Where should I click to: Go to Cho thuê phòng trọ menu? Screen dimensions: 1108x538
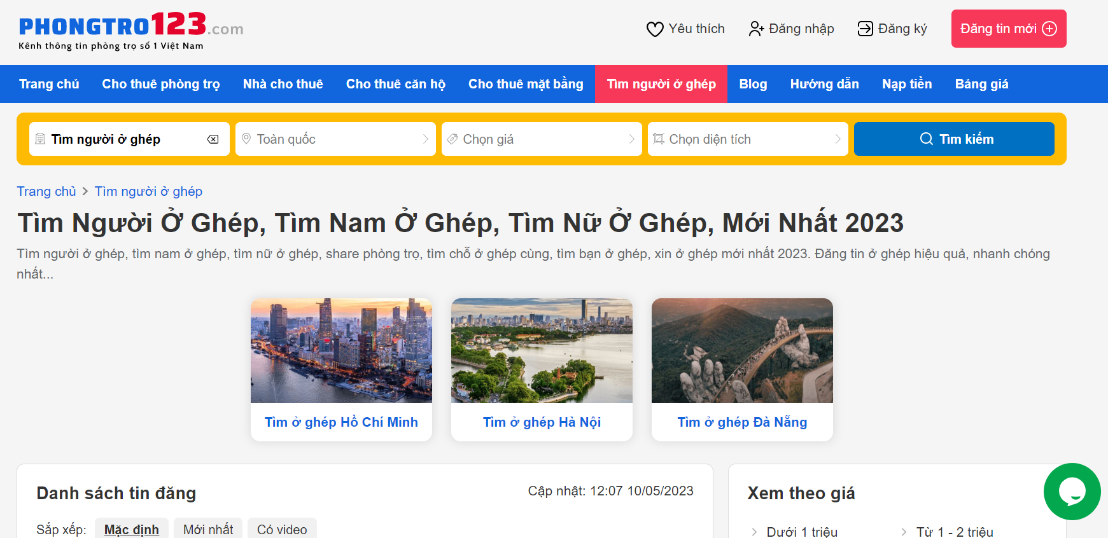pyautogui.click(x=161, y=84)
